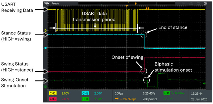The image size is (213, 104).
Task: Click the waveform record overview bar
Action: point(126,3)
